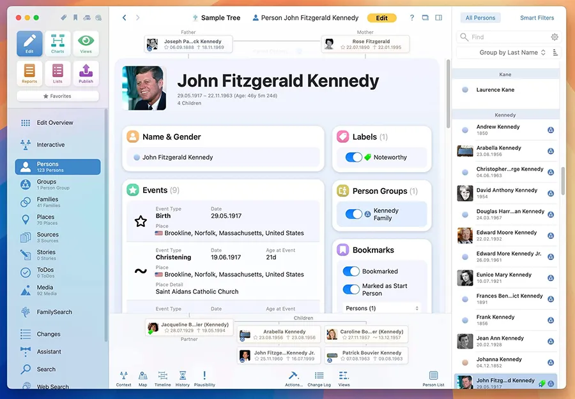Viewport: 575px width, 399px height.
Task: Open the Change Log icon
Action: (x=319, y=378)
